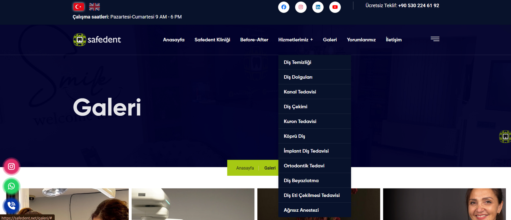511x220 pixels.
Task: Open the YouTube icon in header
Action: 335,7
